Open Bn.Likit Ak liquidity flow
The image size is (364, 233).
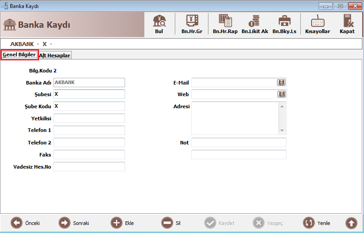tap(255, 24)
